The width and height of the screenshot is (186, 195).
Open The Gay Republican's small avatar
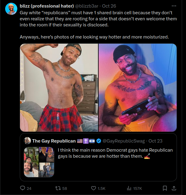27,141
